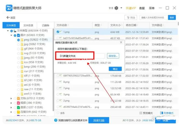Open 客服 menu item

point(142,8)
